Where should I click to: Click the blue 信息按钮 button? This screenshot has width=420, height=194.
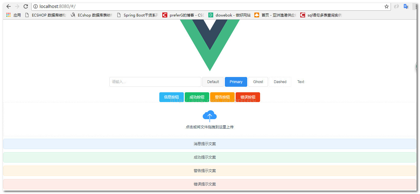[172, 97]
